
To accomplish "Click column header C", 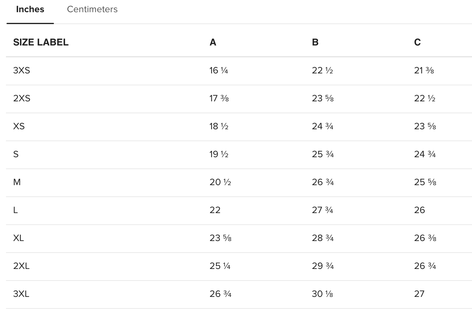I will point(417,42).
